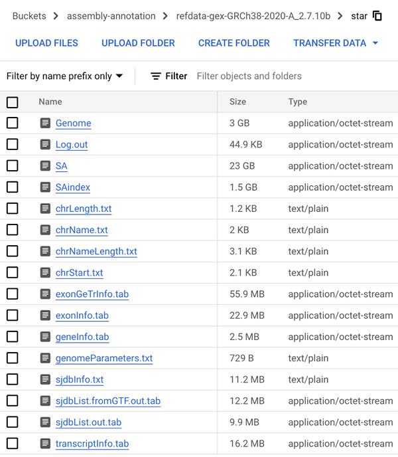Navigate to assembly-annotation breadcrumb
Image resolution: width=398 pixels, height=457 pixels.
coord(111,16)
